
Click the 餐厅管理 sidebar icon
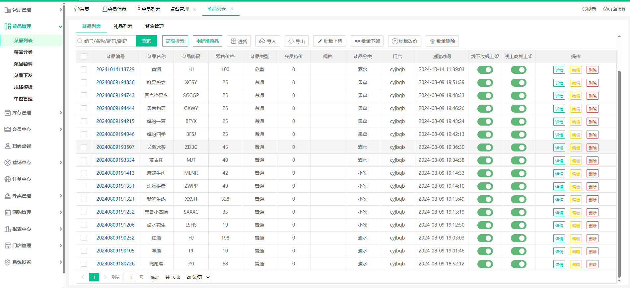click(7, 10)
